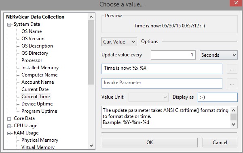Image resolution: width=243 pixels, height=153 pixels.
Task: Select OS Name in the tree
Action: tap(32, 31)
